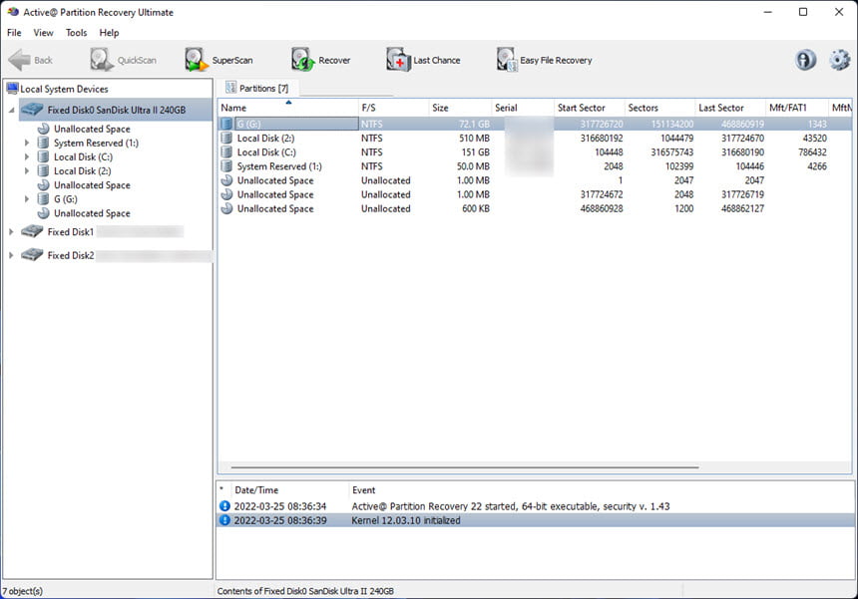Click info icon of Kernel initialized event

point(224,520)
